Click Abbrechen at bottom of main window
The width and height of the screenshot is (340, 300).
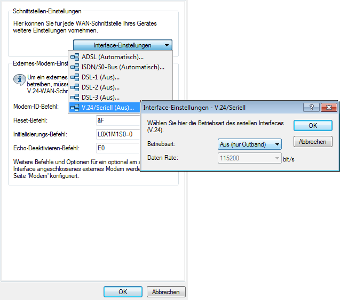[x=167, y=292]
